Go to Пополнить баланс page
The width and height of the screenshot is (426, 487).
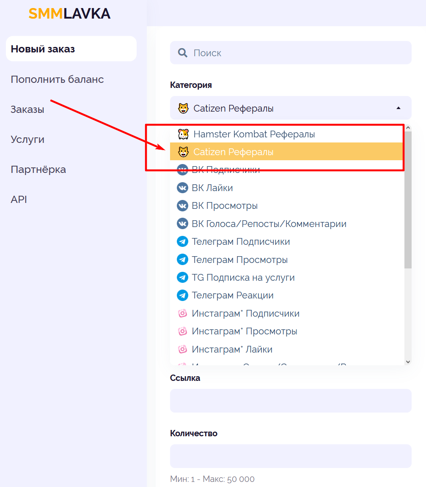[57, 79]
